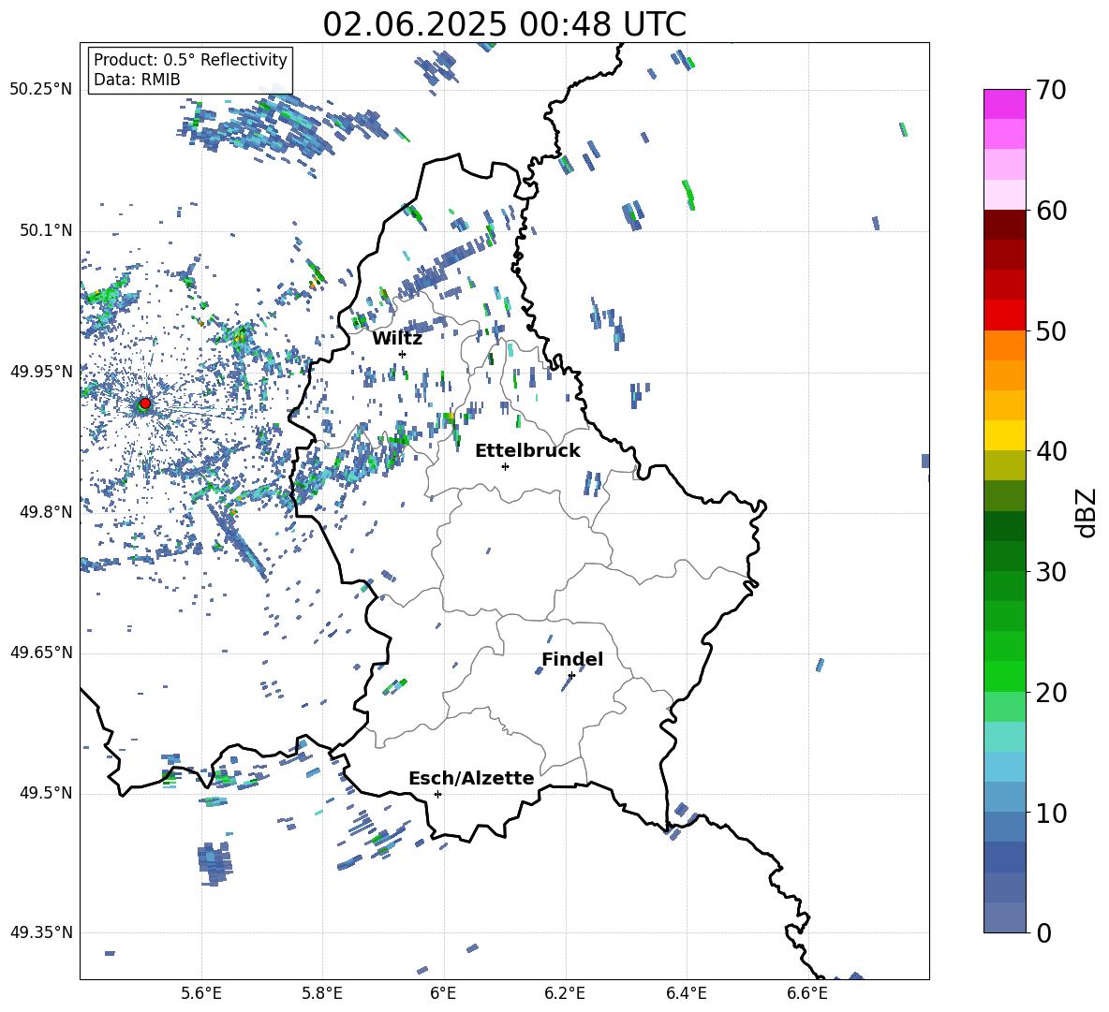
Task: Click the red radar location marker
Action: pyautogui.click(x=145, y=403)
